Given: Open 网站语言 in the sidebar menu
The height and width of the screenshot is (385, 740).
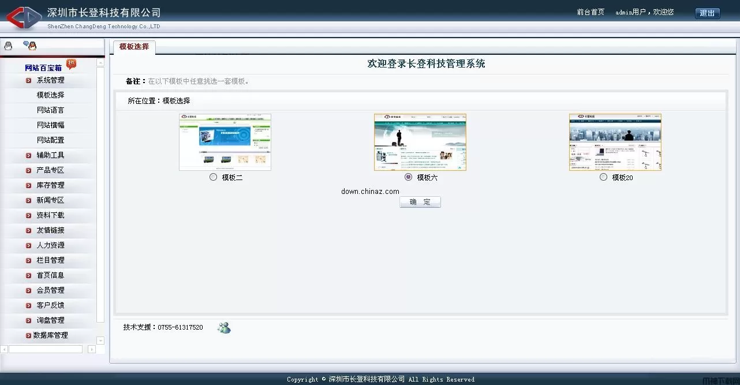Looking at the screenshot, I should (51, 110).
